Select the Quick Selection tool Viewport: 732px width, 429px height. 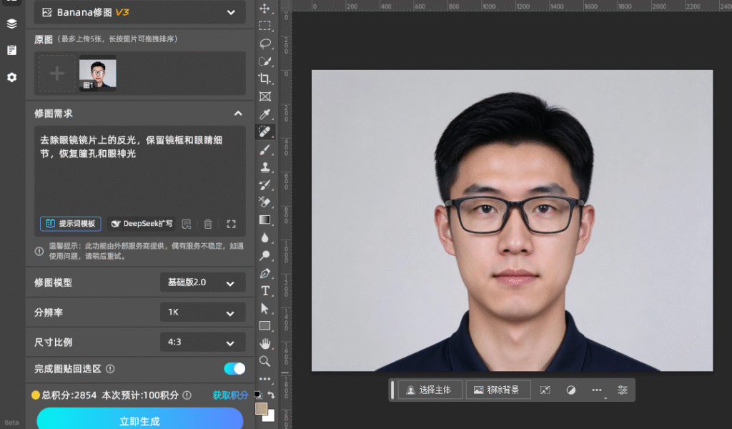pyautogui.click(x=264, y=61)
